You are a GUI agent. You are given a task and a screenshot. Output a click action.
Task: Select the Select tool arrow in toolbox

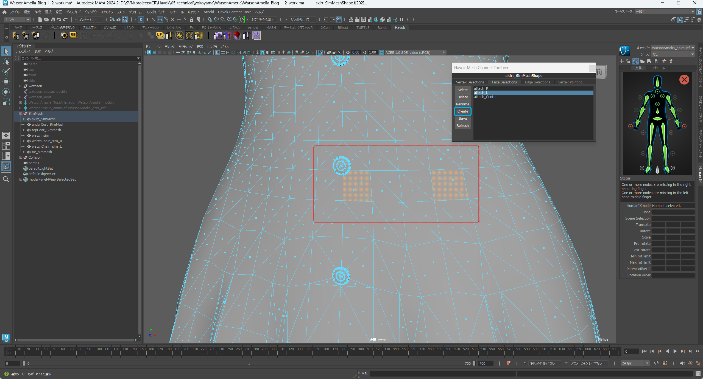coord(6,51)
